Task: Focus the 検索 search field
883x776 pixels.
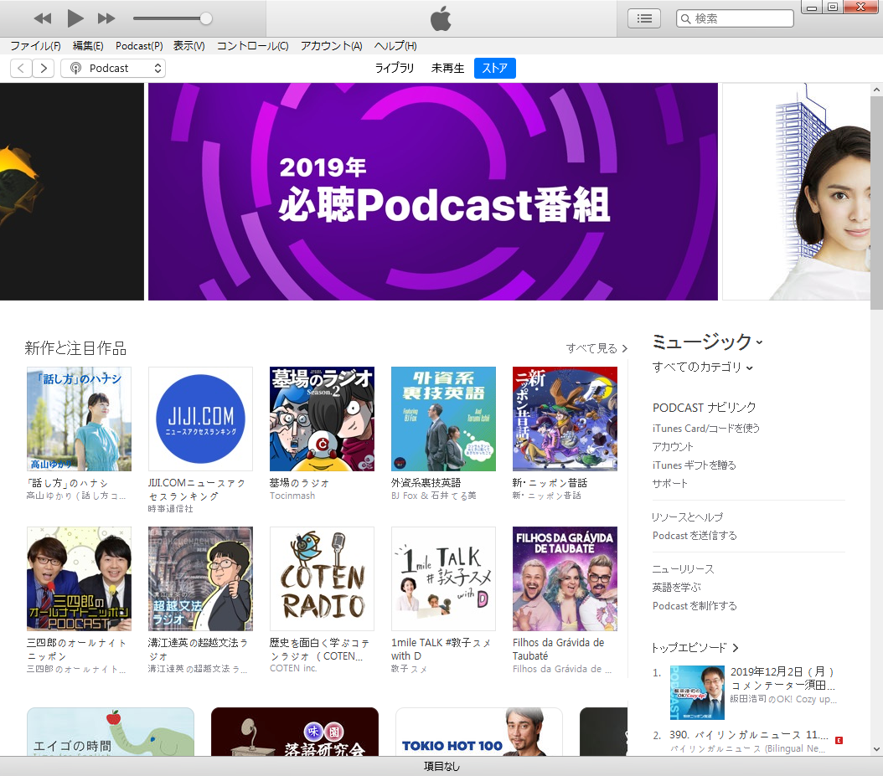Action: (x=735, y=18)
